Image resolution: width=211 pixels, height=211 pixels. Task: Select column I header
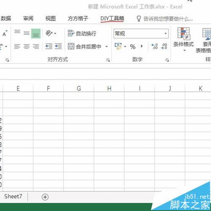point(140,89)
